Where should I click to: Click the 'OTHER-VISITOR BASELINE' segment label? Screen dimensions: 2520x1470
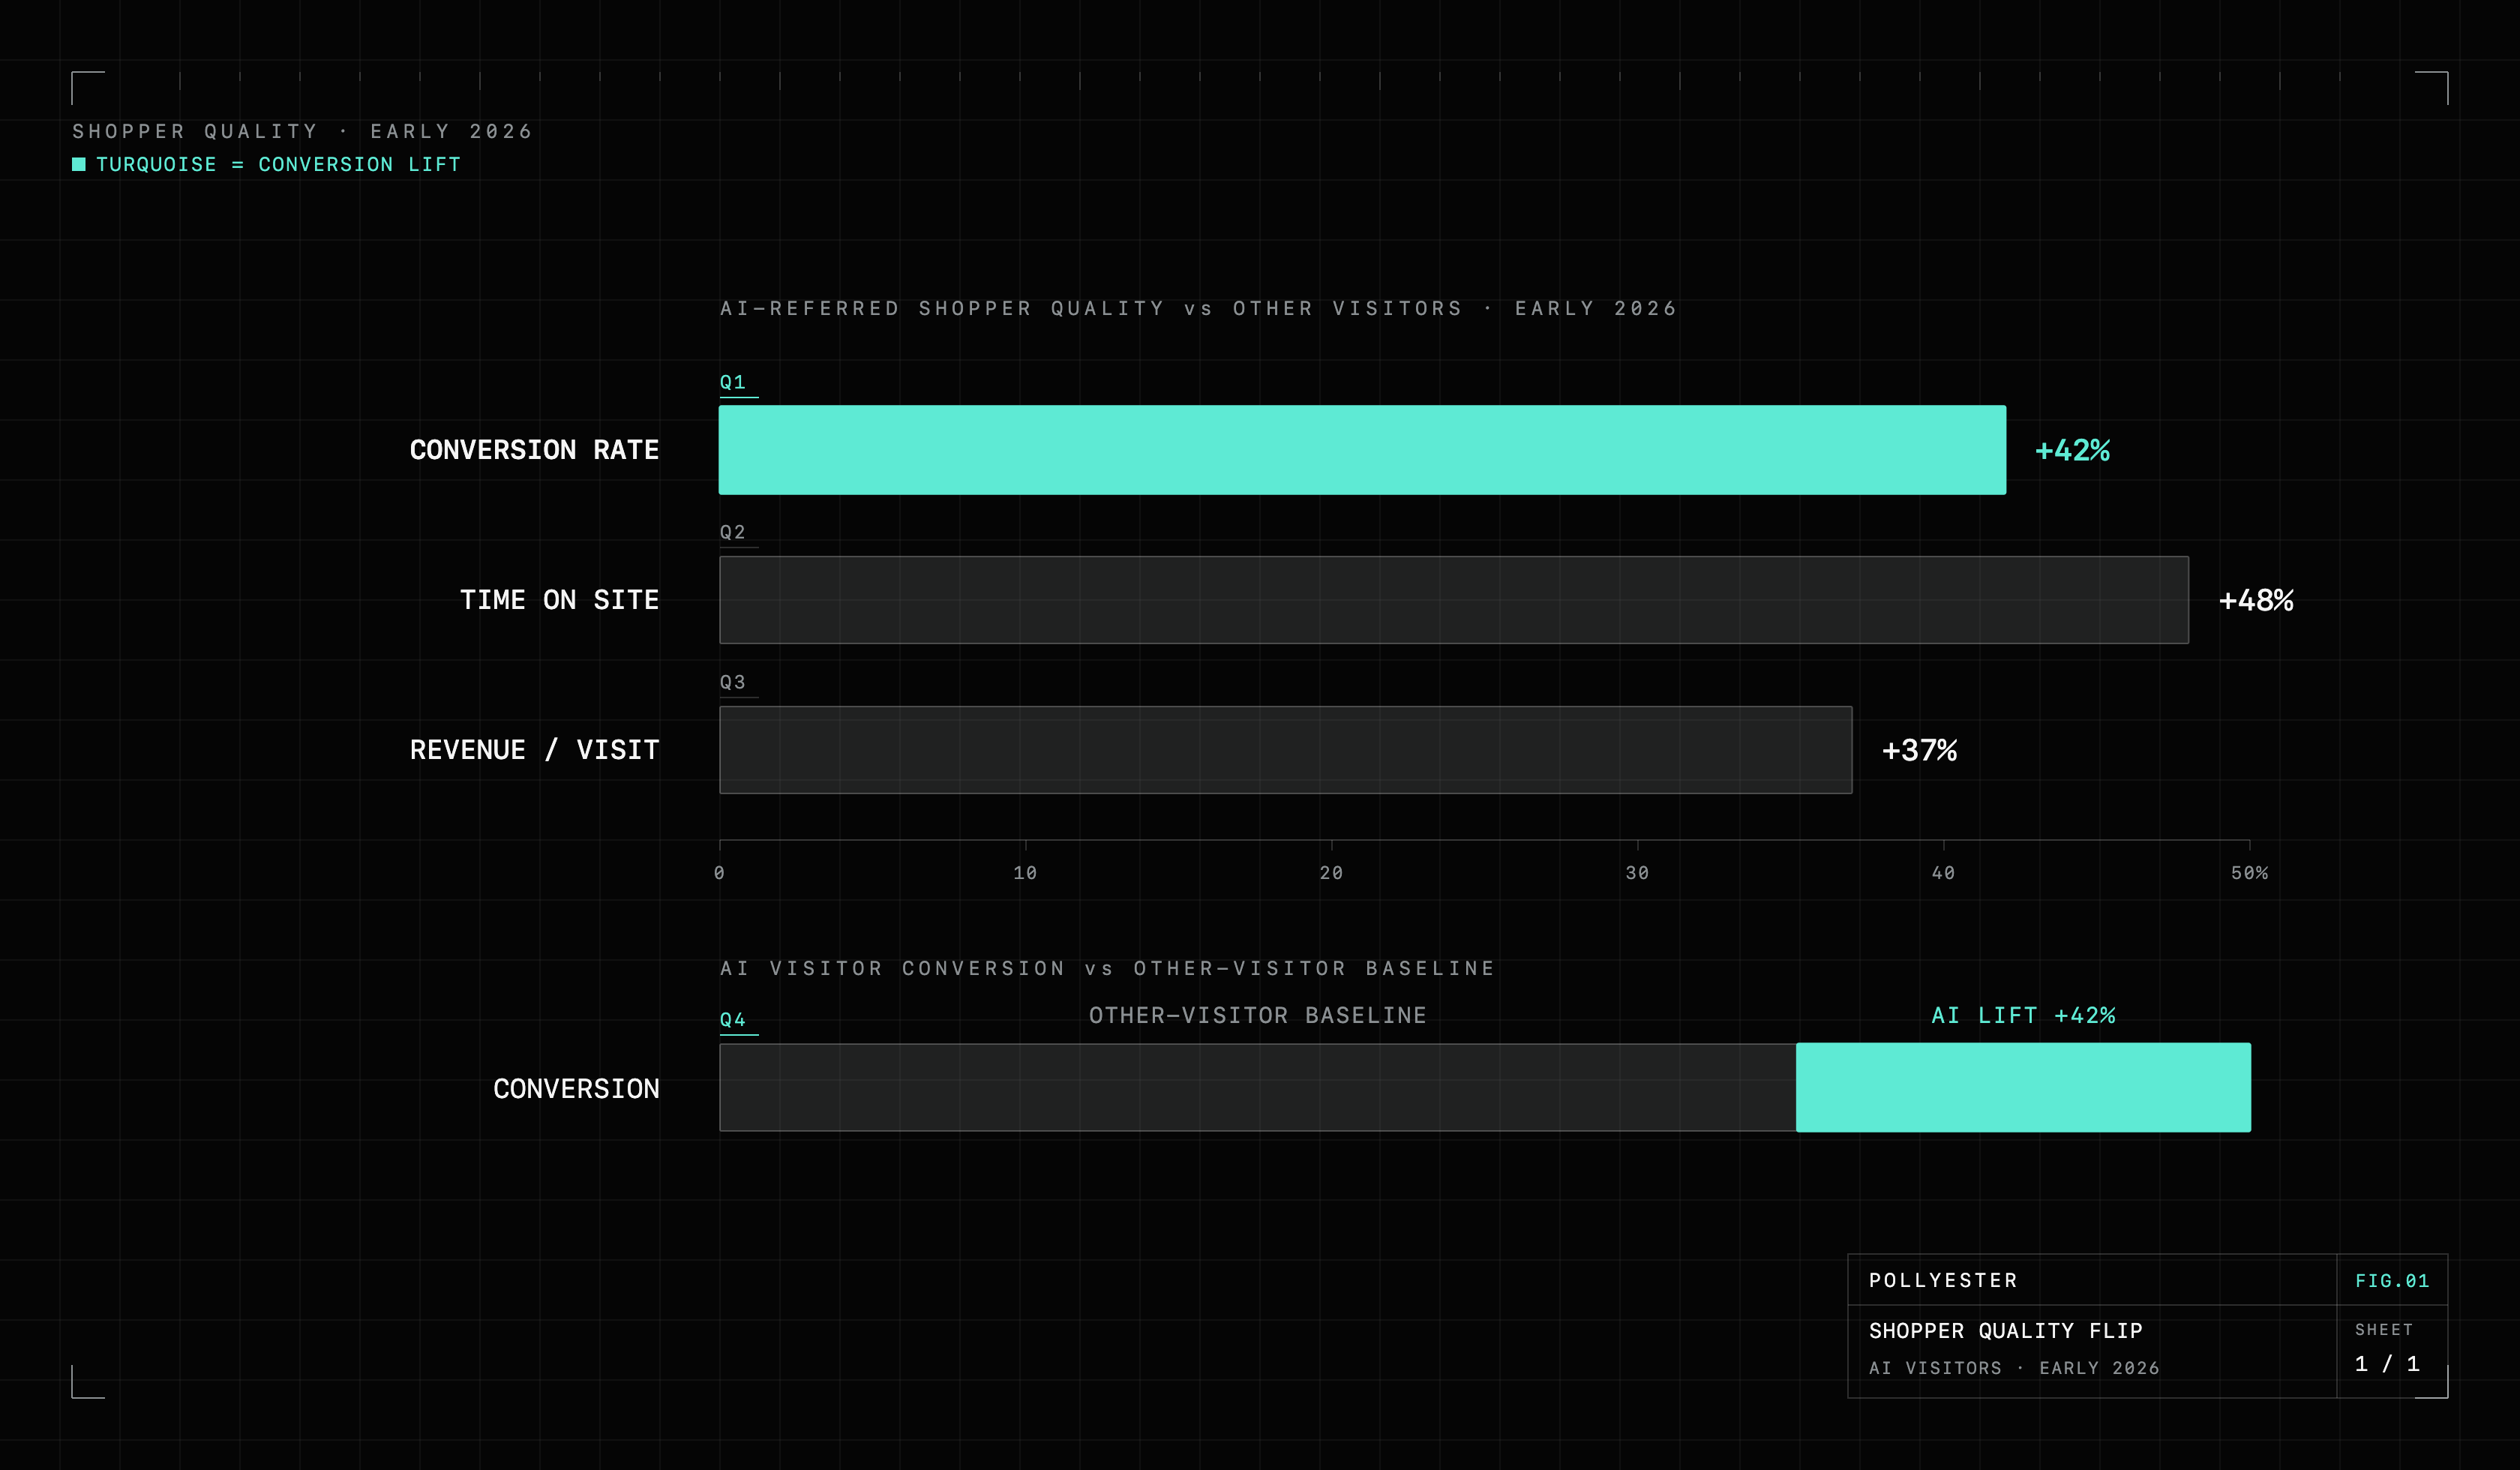coord(1258,1015)
